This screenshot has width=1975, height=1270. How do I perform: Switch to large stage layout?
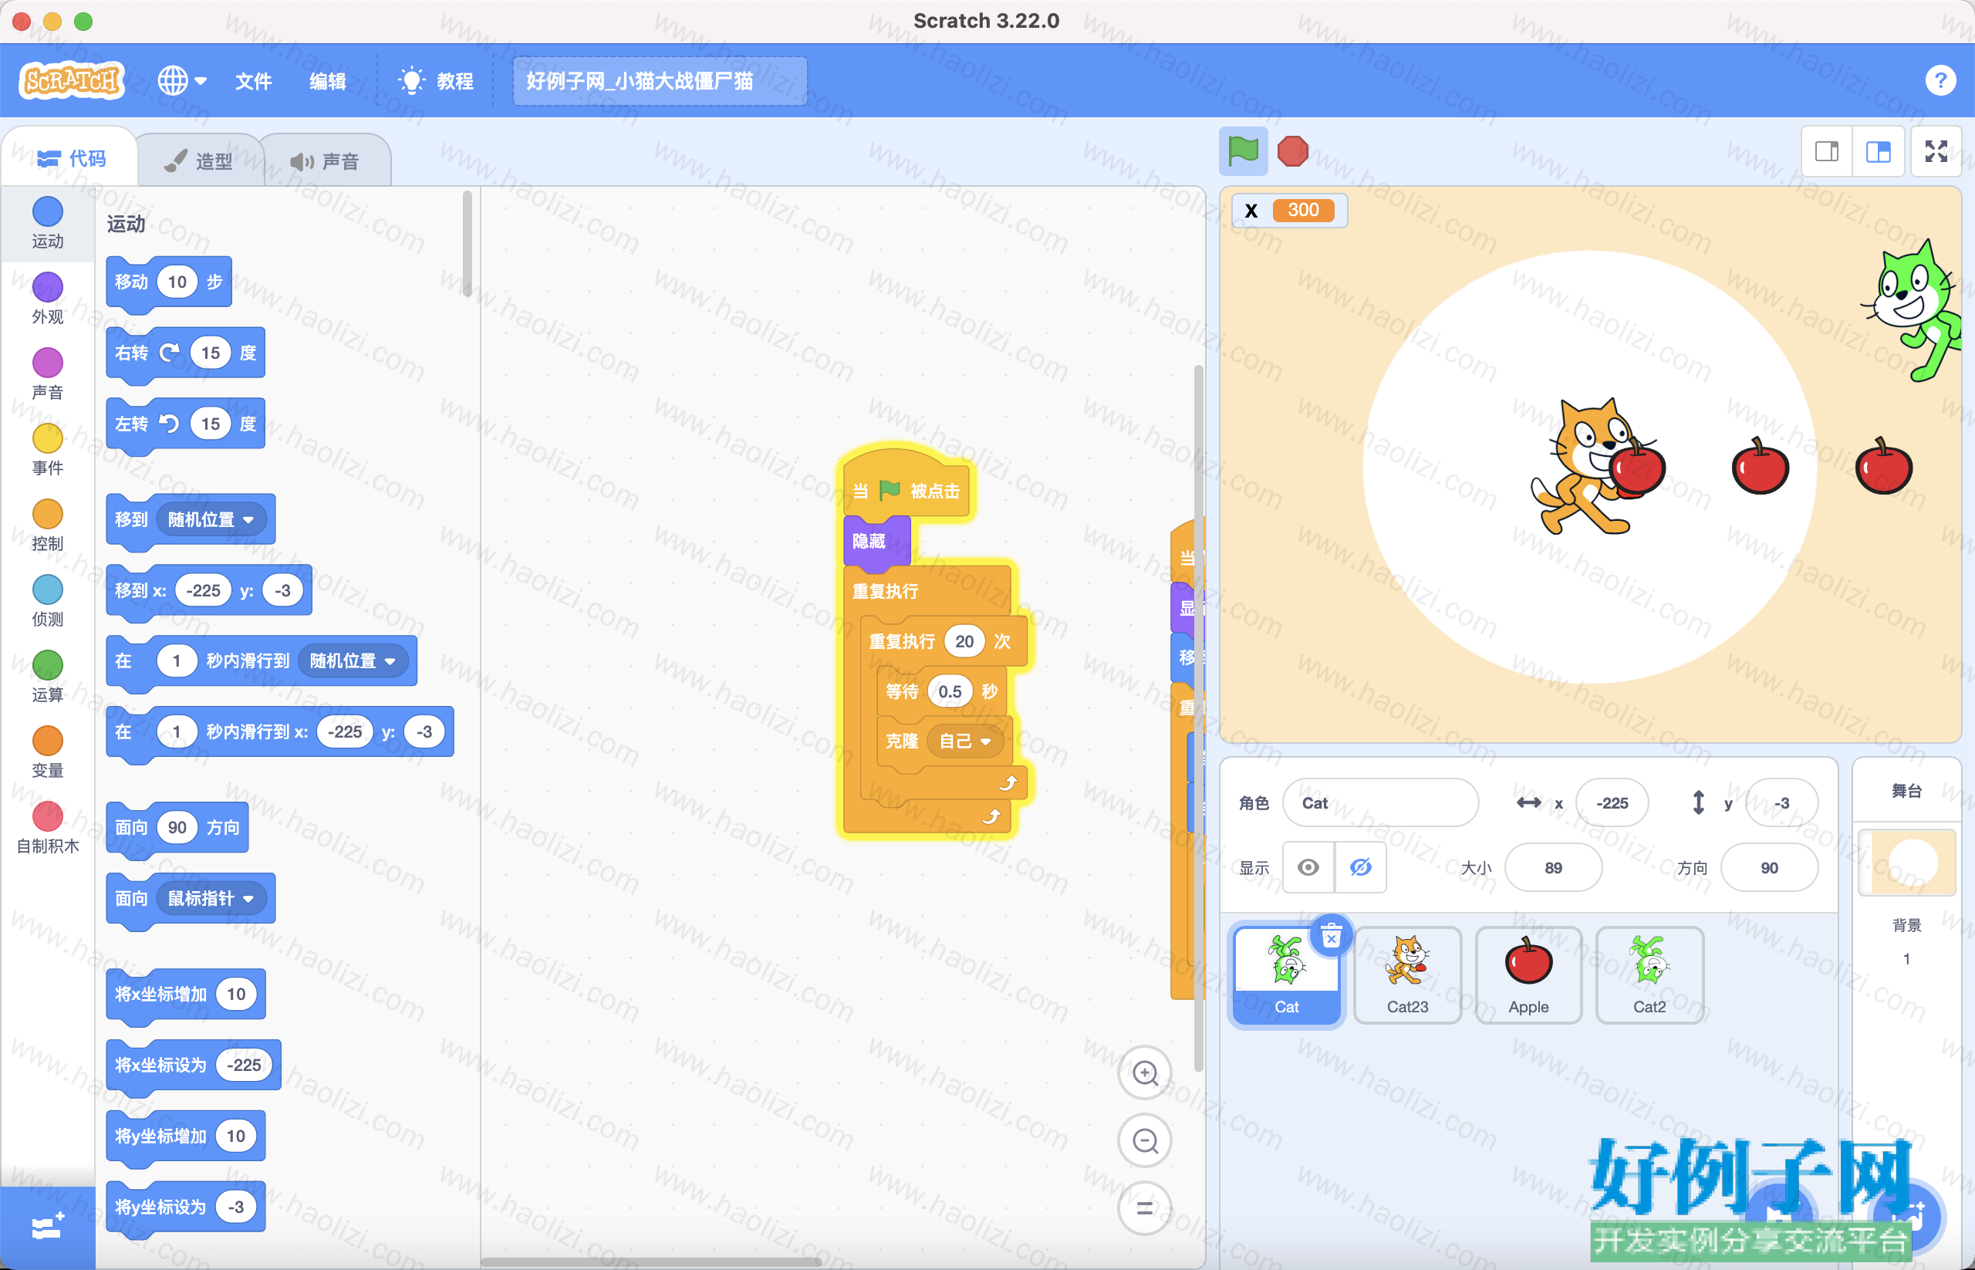click(x=1878, y=151)
